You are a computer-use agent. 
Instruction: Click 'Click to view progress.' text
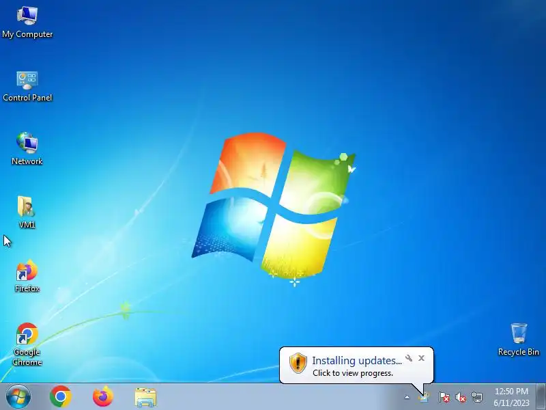click(353, 373)
